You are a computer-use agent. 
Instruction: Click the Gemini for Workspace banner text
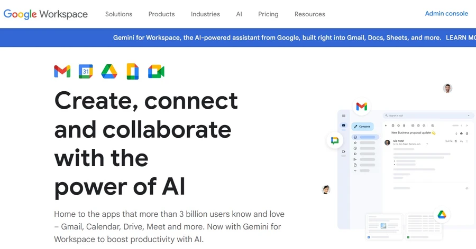pos(277,37)
